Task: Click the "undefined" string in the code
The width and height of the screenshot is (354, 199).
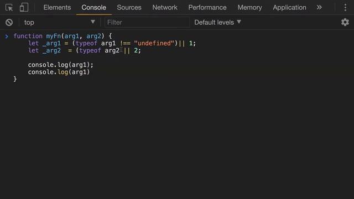Action: 154,43
